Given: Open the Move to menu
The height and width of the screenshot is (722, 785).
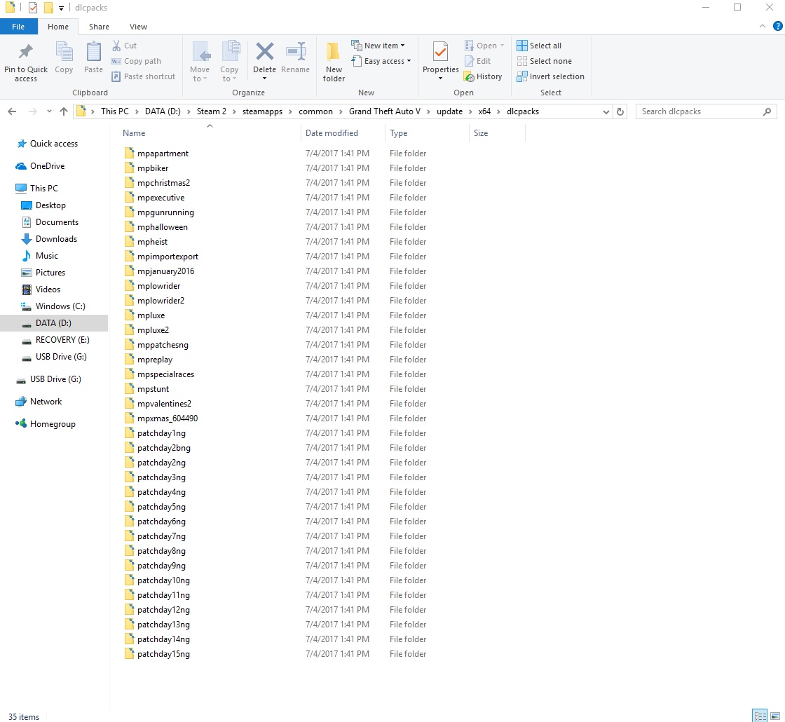Looking at the screenshot, I should tap(200, 62).
